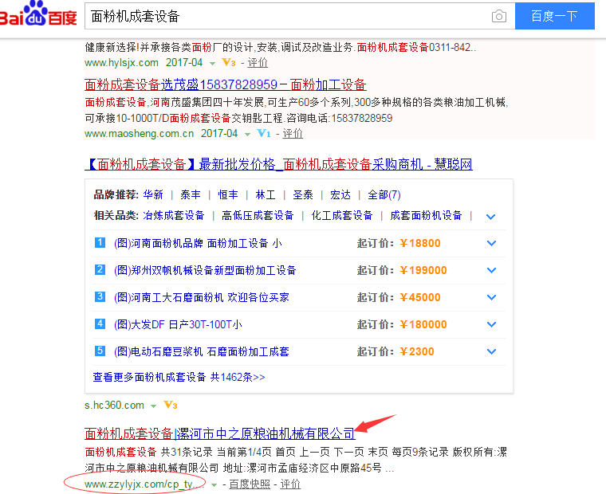The image size is (606, 494).
Task: Click the V3 badge next to hylsjx.com
Action: 228,63
